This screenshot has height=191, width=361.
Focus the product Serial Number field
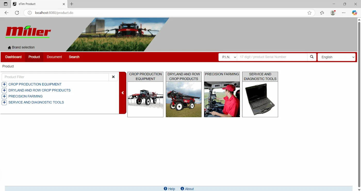(x=272, y=57)
